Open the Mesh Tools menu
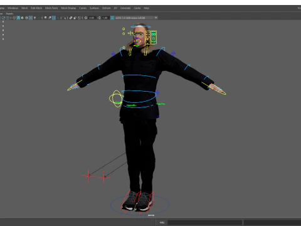This screenshot has height=226, width=301. pos(51,8)
